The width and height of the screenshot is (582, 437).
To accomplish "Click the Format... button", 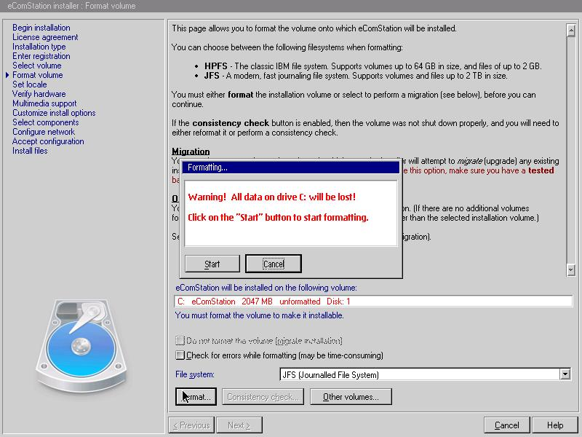I will pos(196,397).
